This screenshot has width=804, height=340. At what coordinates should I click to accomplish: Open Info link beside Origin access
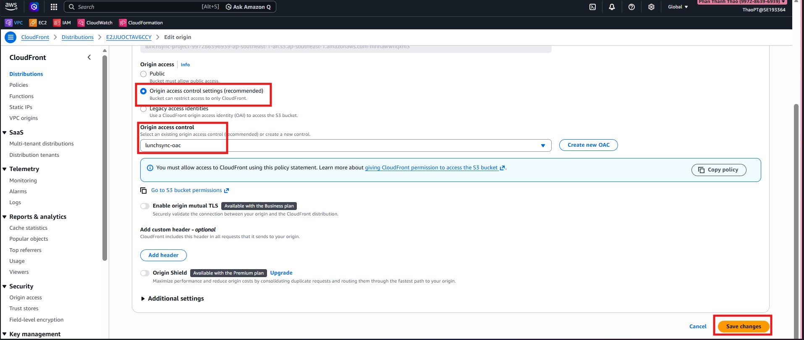tap(185, 65)
